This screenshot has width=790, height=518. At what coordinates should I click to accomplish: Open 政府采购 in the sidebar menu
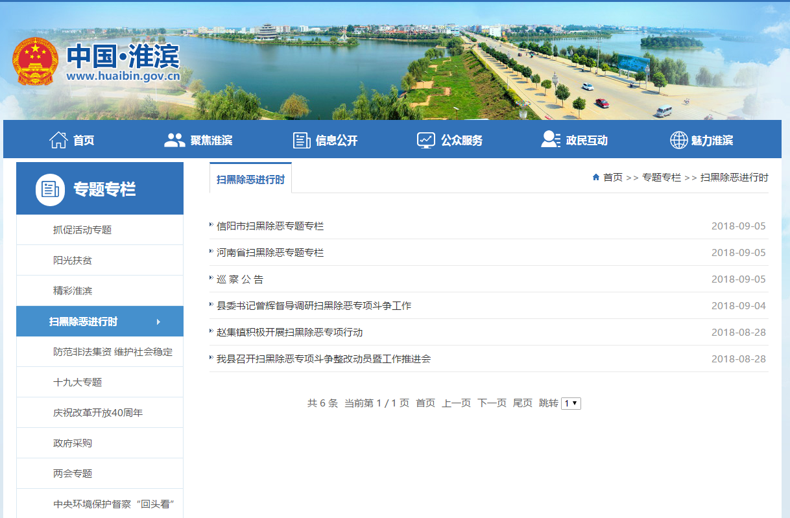(x=73, y=443)
